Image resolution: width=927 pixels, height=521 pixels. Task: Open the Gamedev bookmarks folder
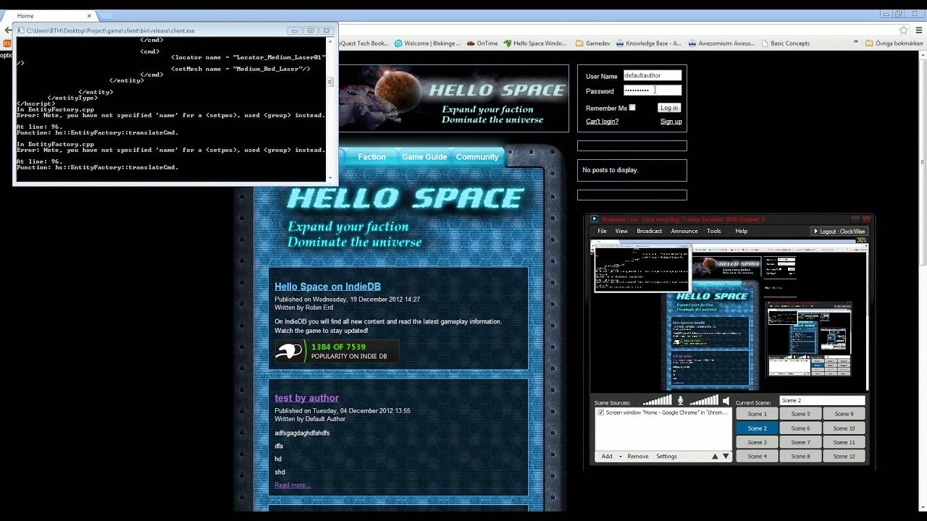point(593,43)
